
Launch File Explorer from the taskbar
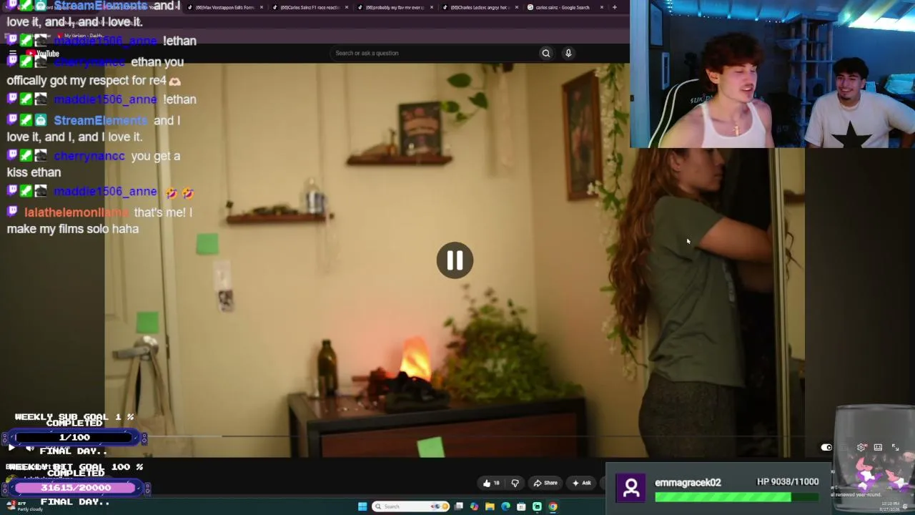490,506
